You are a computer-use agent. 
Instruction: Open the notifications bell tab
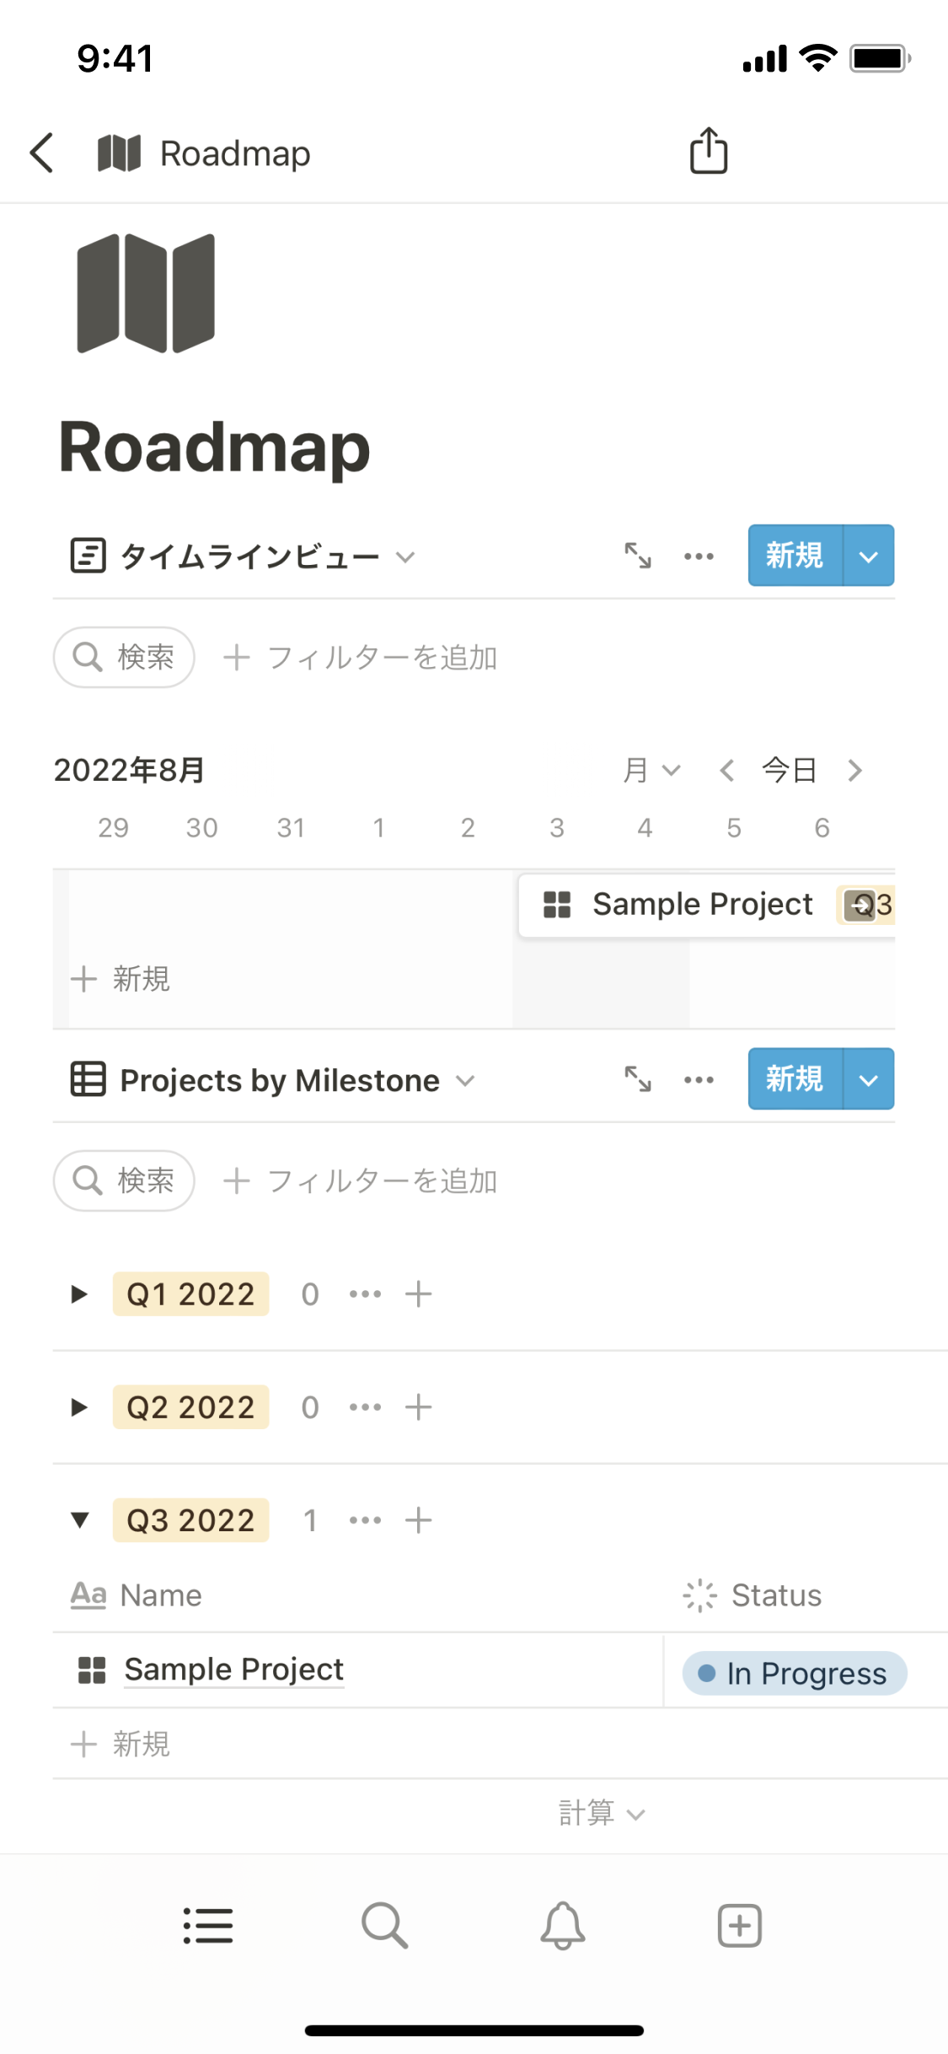point(562,1926)
